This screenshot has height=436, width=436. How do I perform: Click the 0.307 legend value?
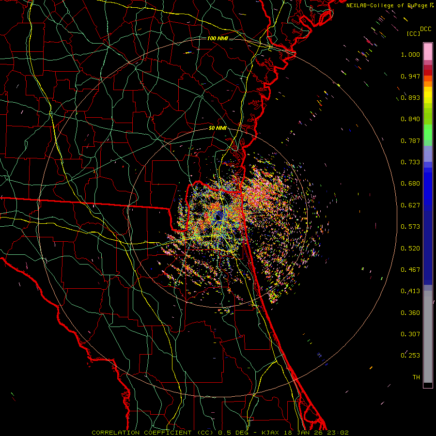click(410, 334)
